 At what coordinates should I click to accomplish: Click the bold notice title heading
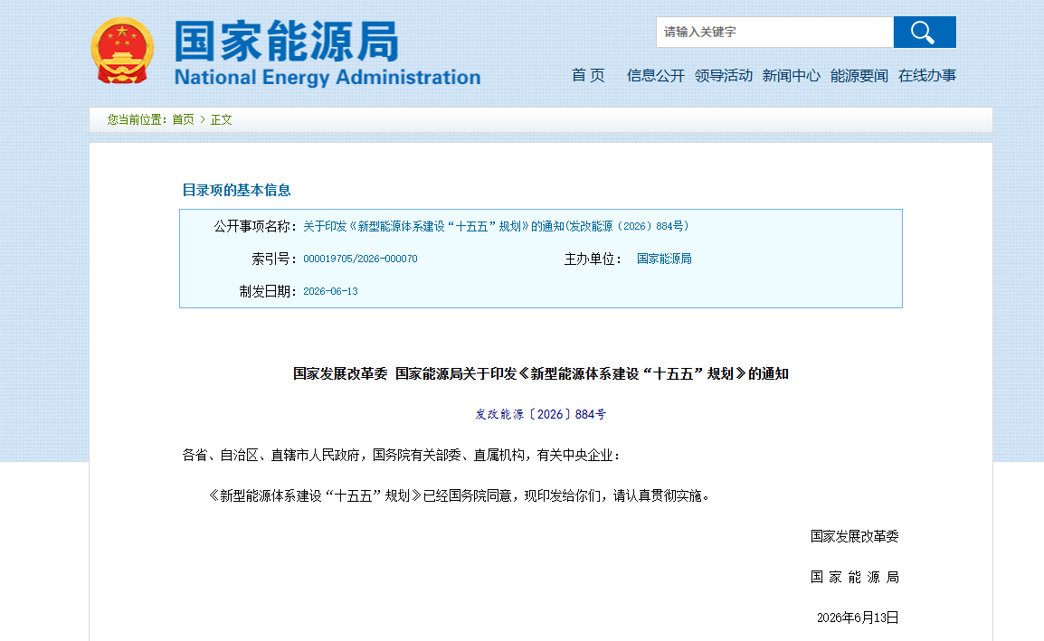541,374
